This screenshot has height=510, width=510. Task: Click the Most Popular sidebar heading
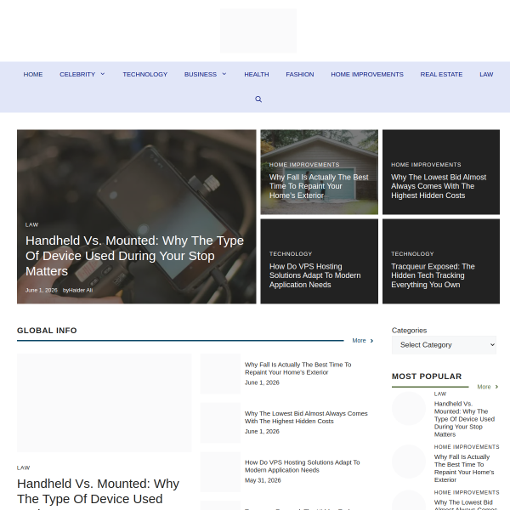(427, 377)
